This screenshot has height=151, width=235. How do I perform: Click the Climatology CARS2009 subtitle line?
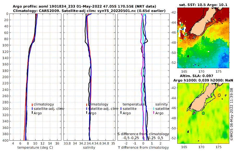tap(89, 11)
